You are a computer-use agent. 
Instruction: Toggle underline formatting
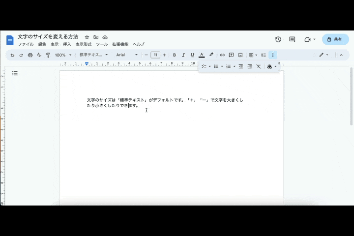click(192, 55)
